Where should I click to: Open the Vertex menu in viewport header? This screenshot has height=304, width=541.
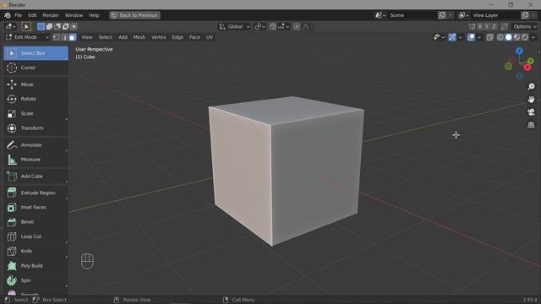pos(159,37)
